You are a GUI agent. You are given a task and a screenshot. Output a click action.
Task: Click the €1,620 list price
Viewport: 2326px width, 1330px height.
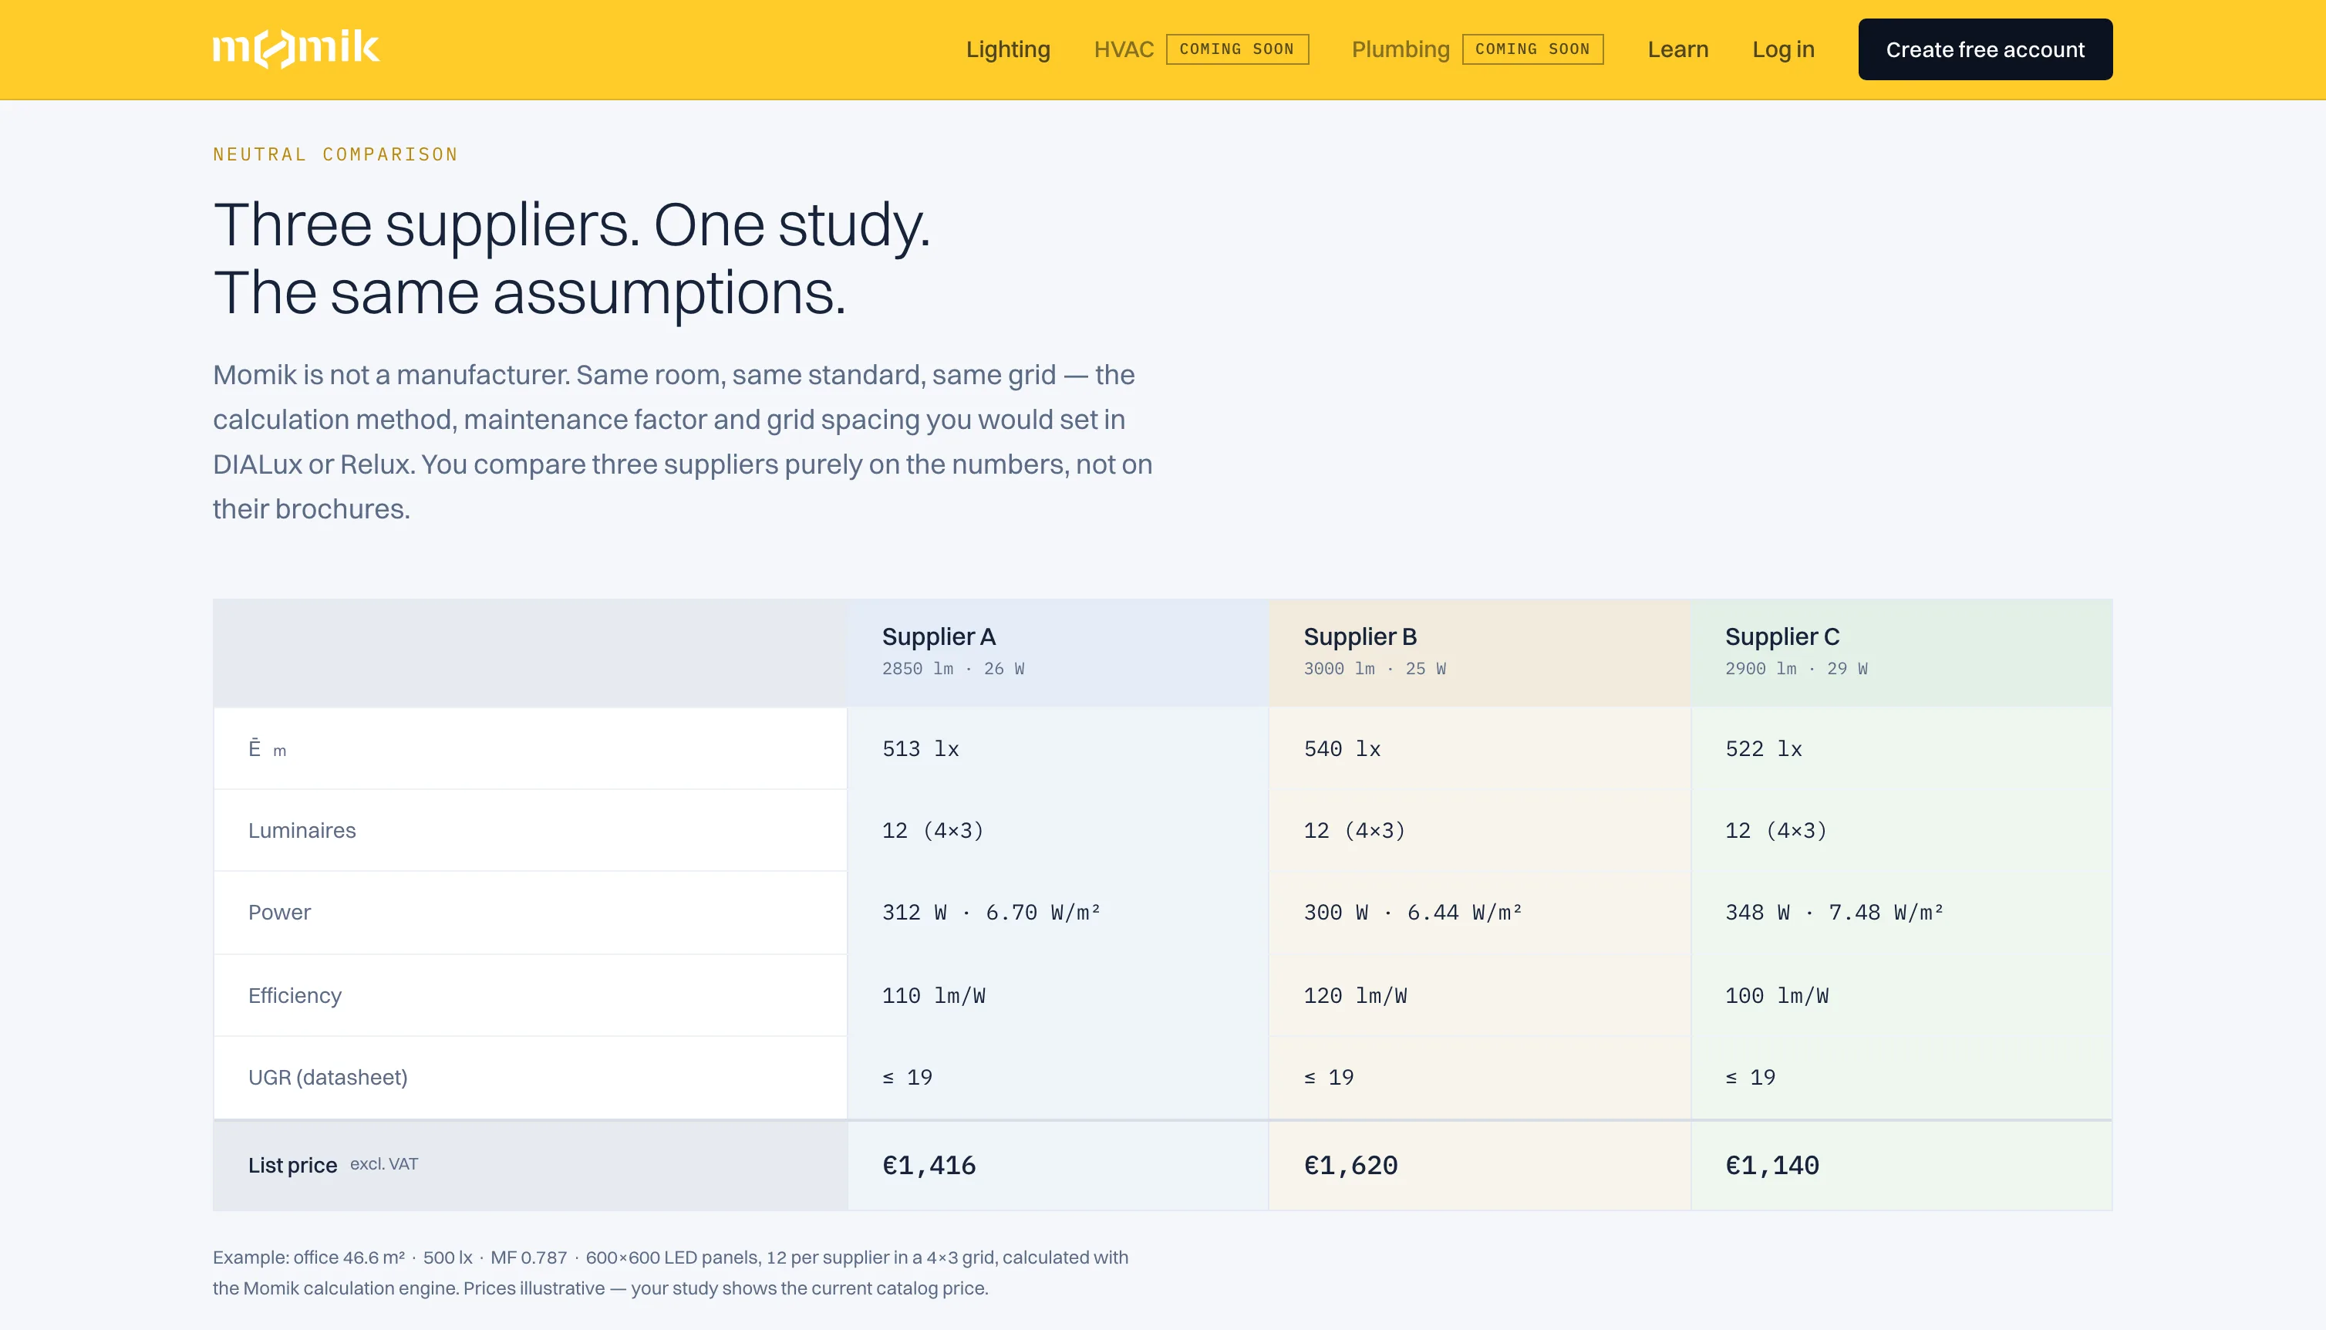[1350, 1166]
